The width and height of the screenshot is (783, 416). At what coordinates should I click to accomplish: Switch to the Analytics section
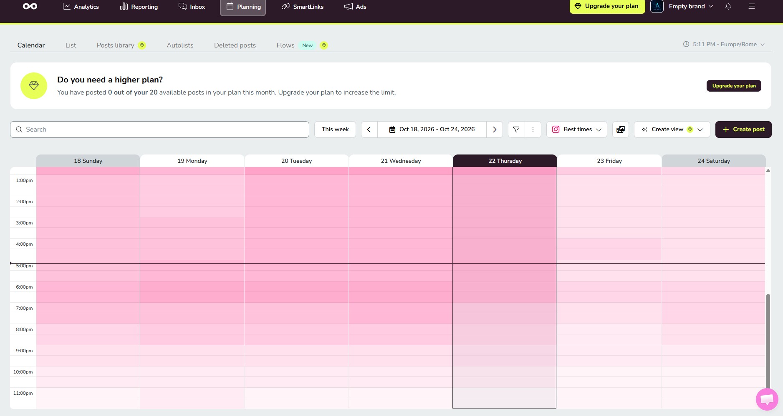(81, 7)
